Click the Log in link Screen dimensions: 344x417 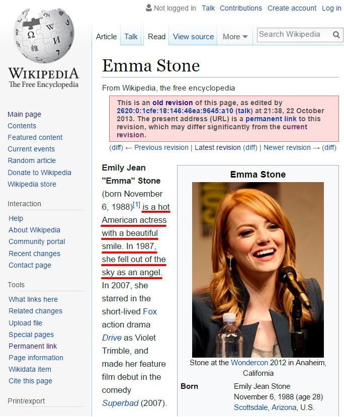tap(331, 8)
